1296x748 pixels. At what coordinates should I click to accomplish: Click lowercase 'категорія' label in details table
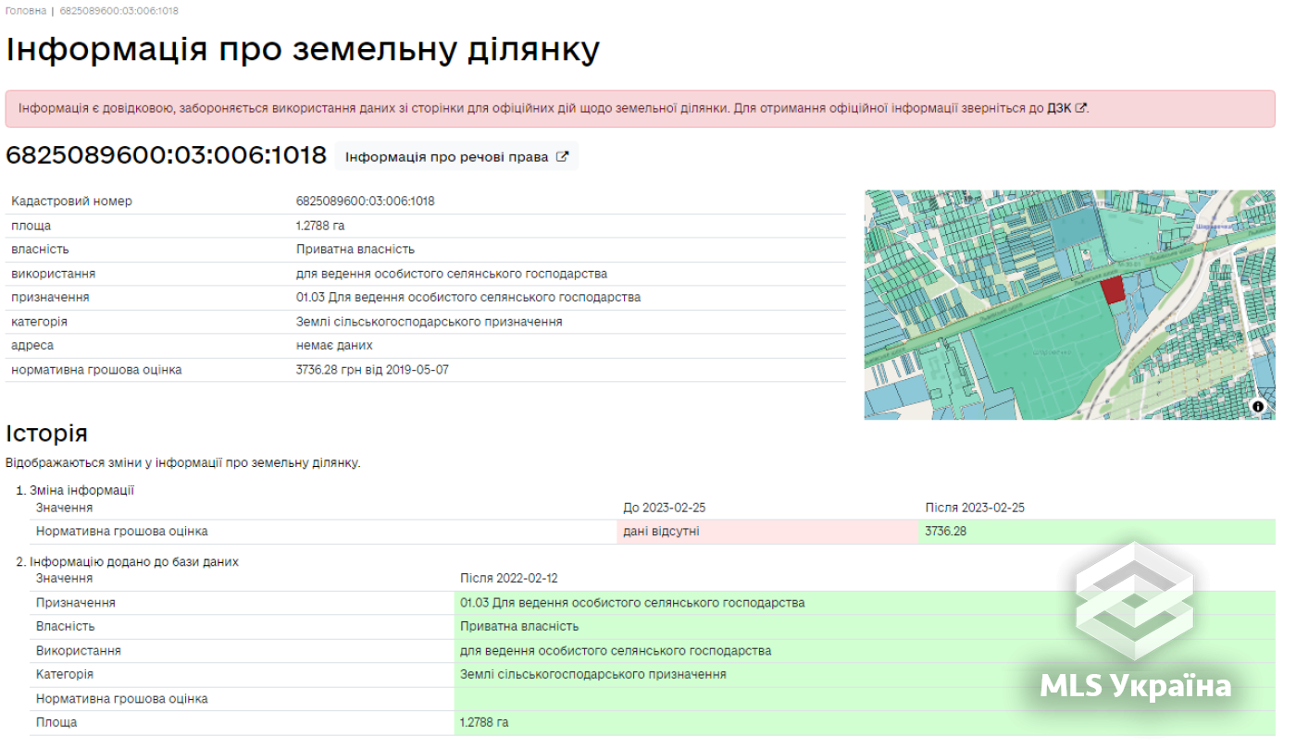[x=39, y=322]
